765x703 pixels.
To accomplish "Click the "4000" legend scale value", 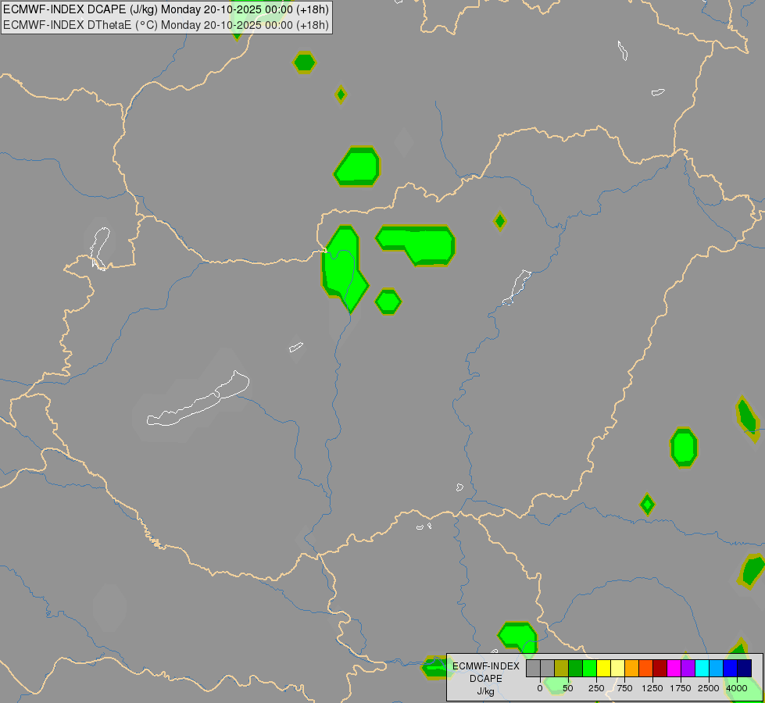I will click(737, 688).
